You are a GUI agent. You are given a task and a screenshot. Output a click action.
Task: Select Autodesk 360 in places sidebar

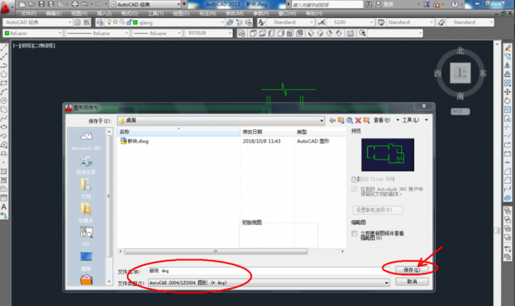click(x=86, y=141)
